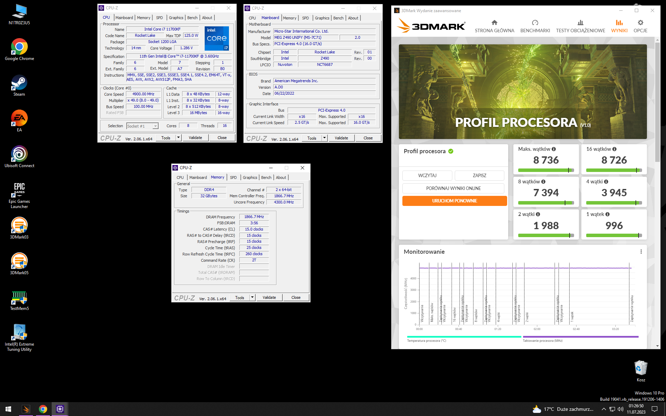Expand Tools dropdown arrow in Mainboard window
Screen dimensions: 666x416
point(324,138)
